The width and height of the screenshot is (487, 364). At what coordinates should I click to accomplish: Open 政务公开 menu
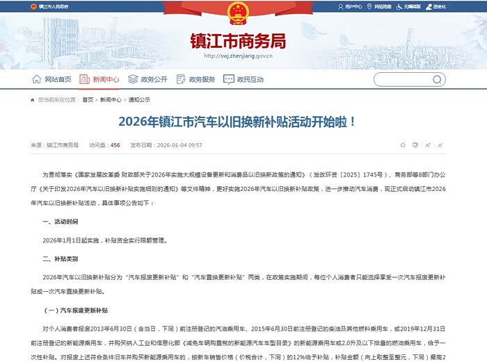(147, 79)
